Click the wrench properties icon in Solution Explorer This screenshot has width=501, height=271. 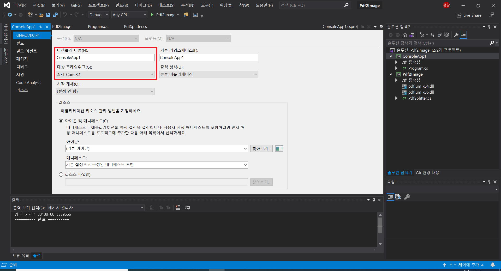[x=456, y=35]
